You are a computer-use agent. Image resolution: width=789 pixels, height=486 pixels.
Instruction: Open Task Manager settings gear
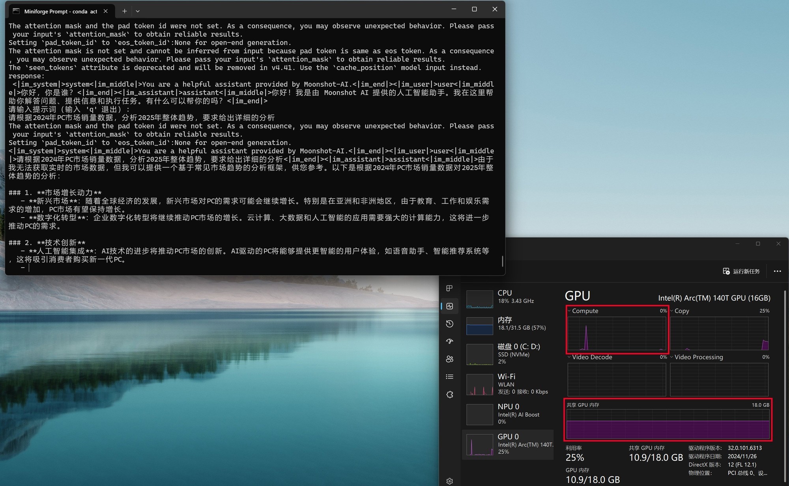449,481
